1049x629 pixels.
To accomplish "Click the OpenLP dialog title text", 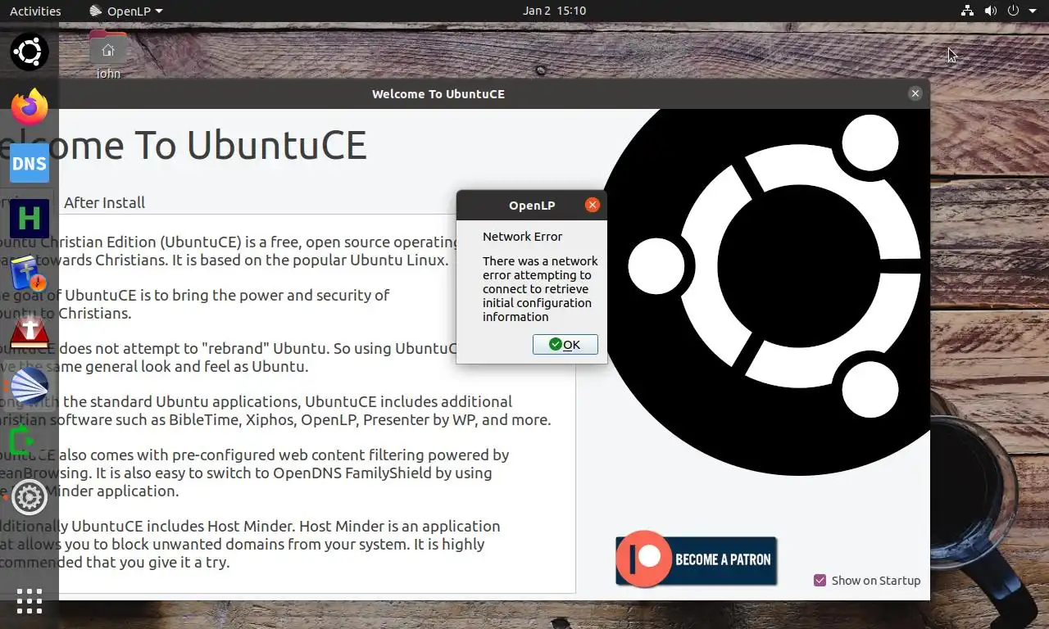I will click(x=532, y=206).
